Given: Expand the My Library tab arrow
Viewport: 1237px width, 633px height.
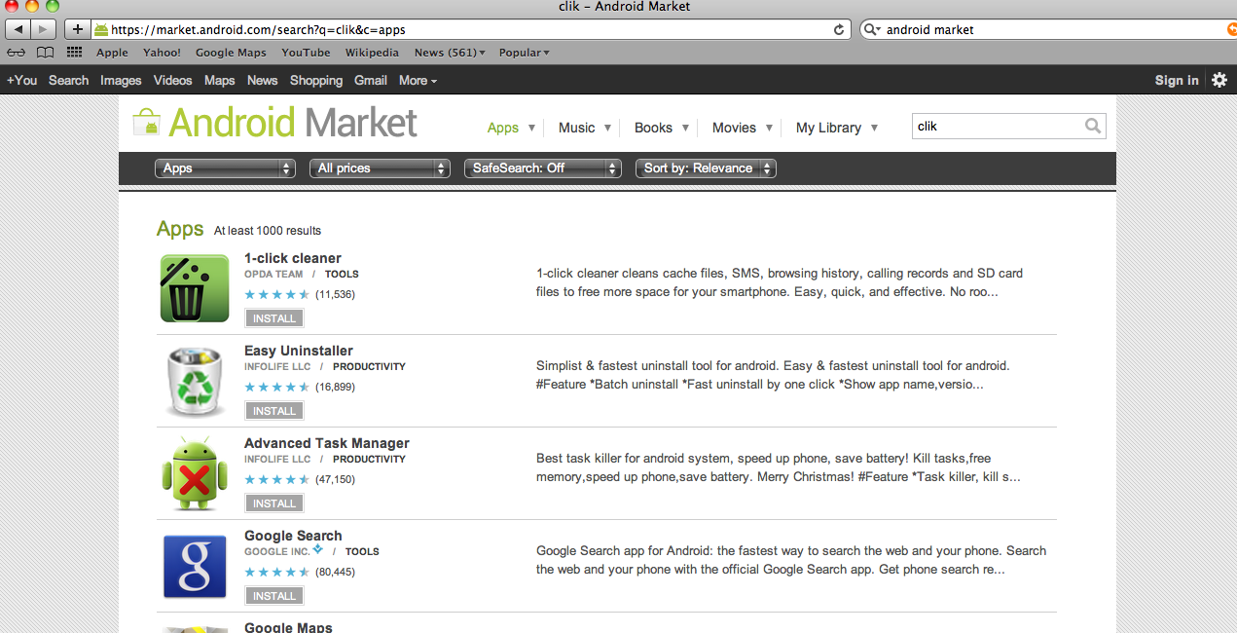Looking at the screenshot, I should 874,128.
